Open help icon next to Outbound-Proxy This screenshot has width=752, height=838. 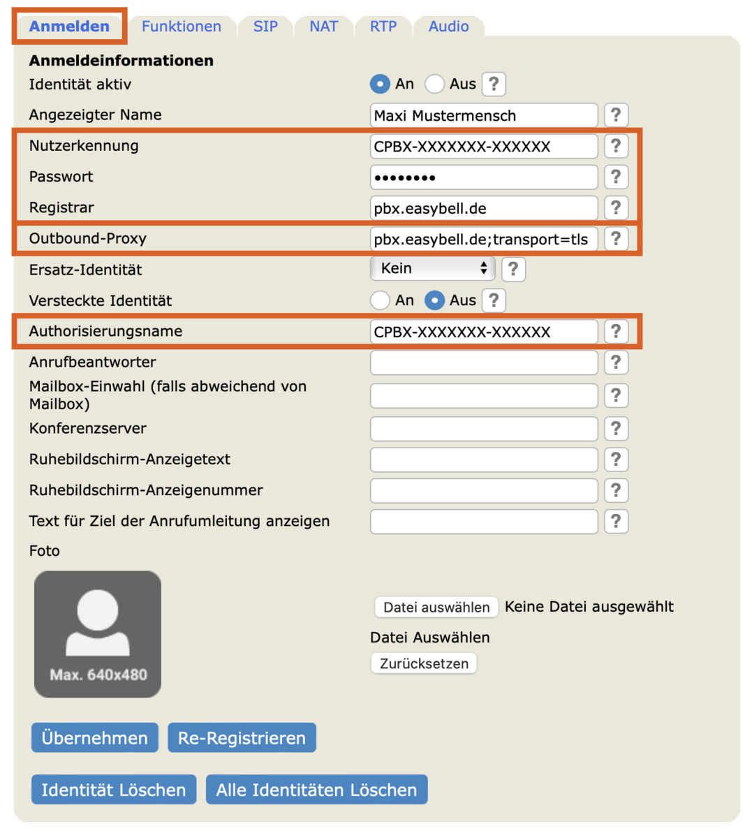point(616,239)
